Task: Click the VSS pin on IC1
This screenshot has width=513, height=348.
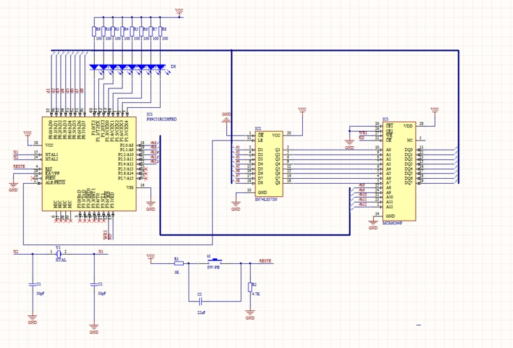Action: click(x=129, y=187)
